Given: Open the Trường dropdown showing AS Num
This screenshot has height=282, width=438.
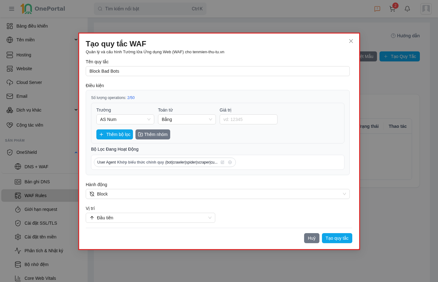Looking at the screenshot, I should pyautogui.click(x=125, y=119).
